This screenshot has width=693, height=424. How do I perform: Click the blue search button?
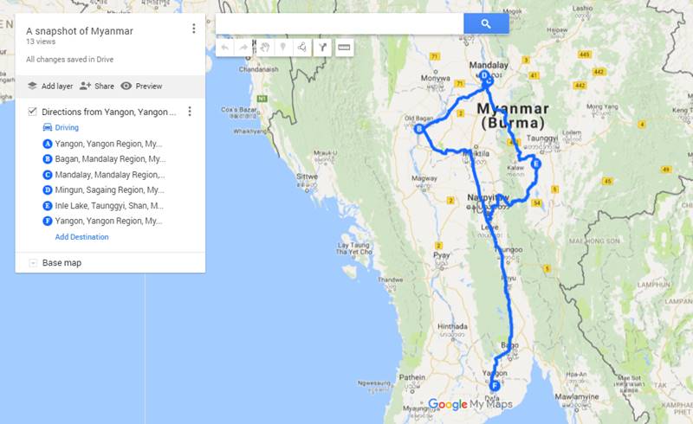pyautogui.click(x=486, y=23)
